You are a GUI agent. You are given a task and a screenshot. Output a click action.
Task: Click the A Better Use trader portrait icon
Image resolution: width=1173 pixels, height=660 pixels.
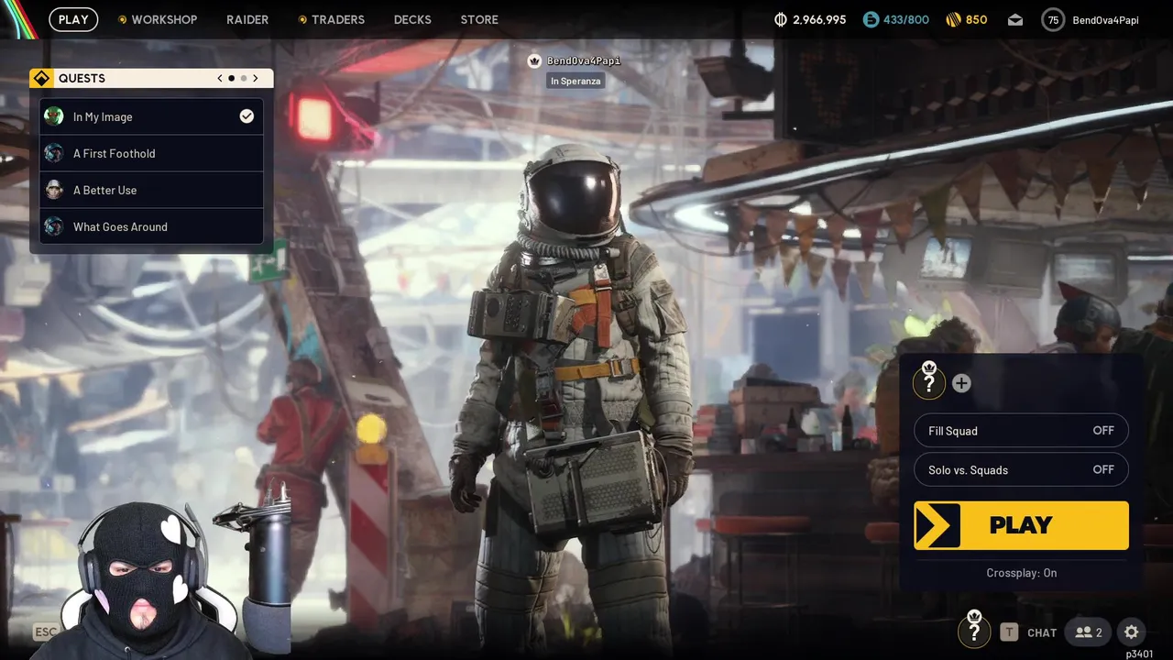point(54,190)
